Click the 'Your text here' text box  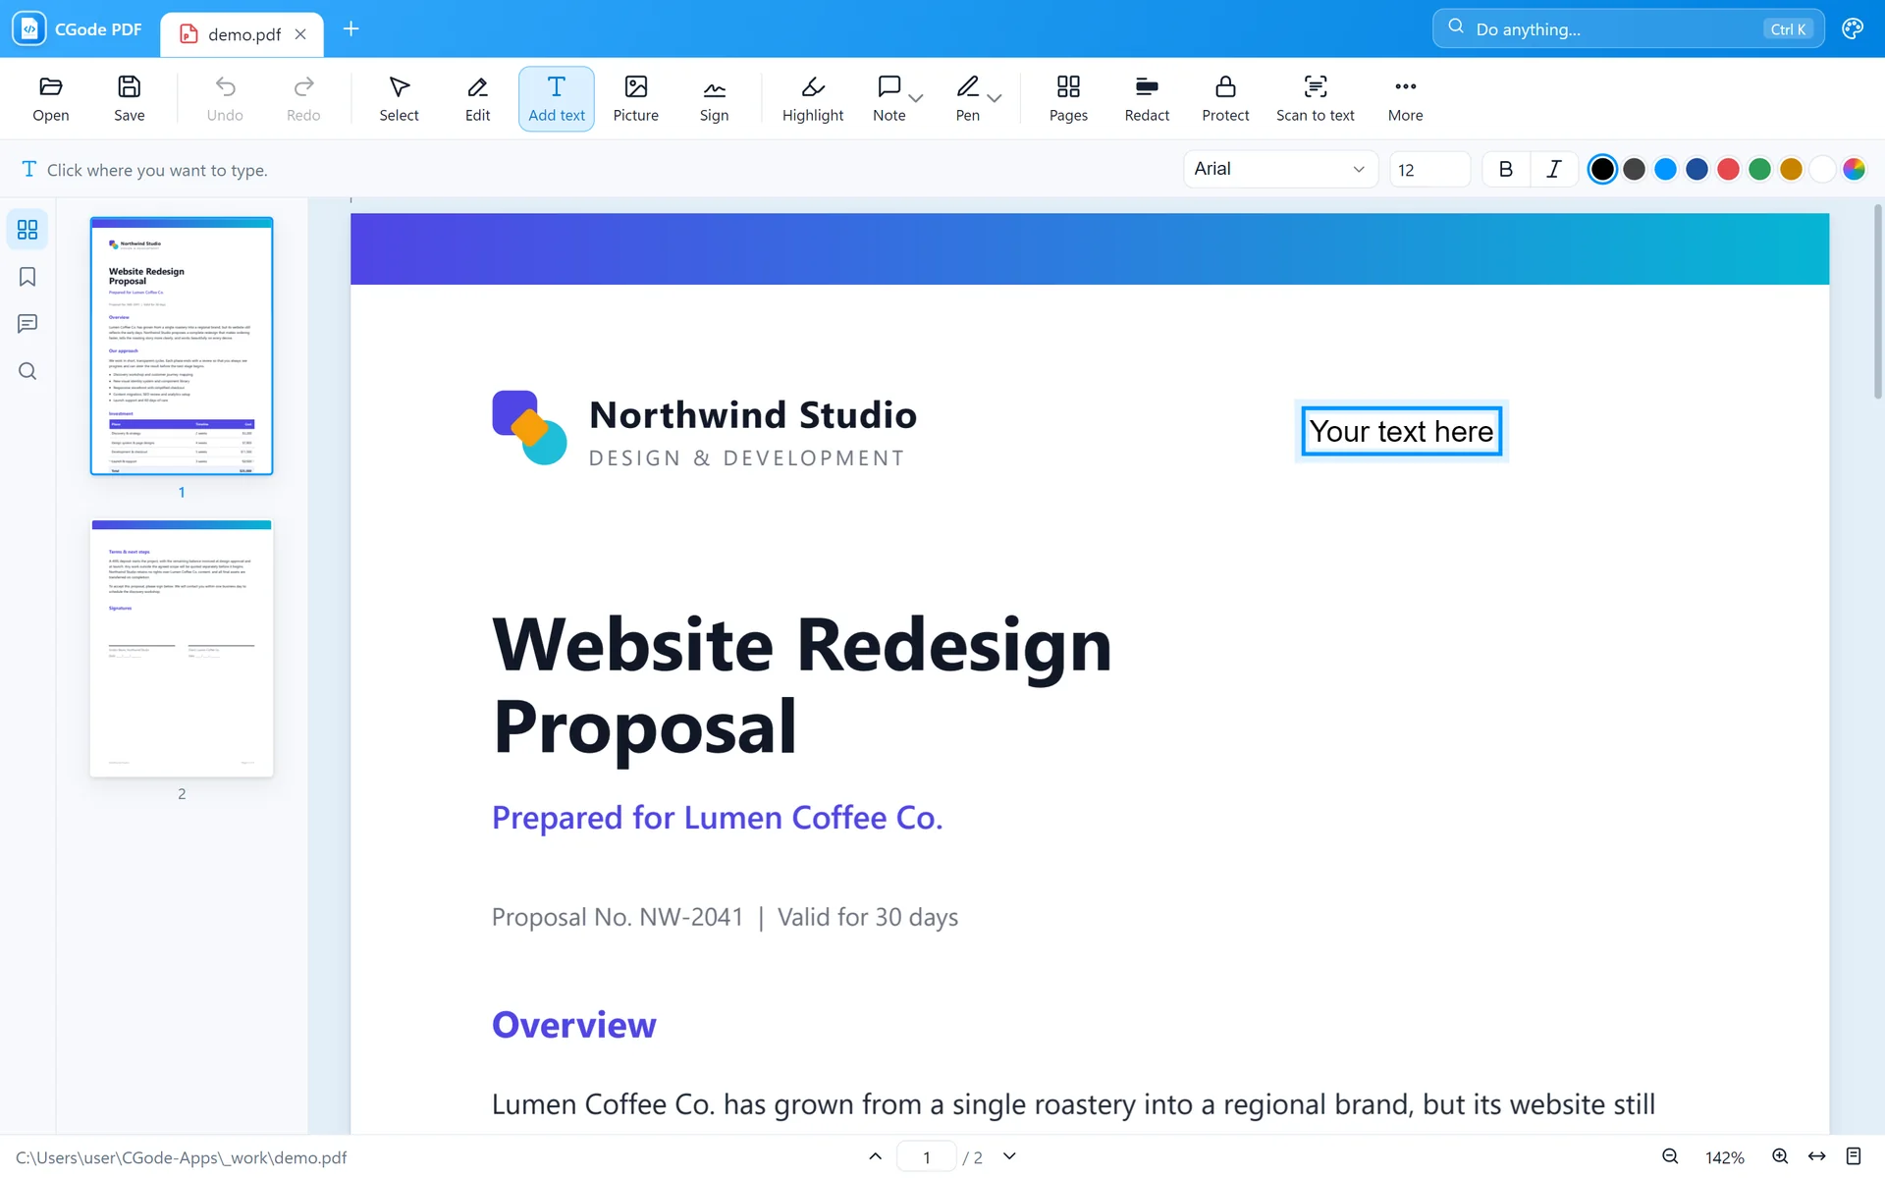1401,431
